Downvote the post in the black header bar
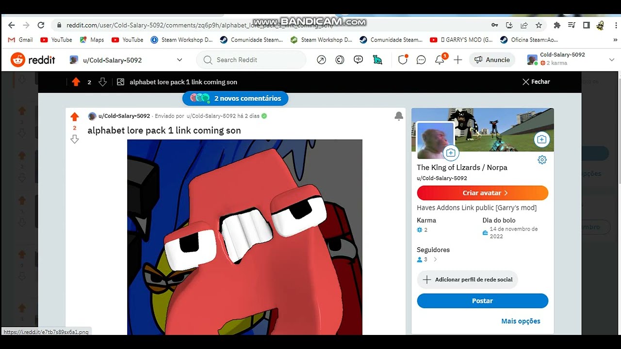621x349 pixels. [102, 82]
